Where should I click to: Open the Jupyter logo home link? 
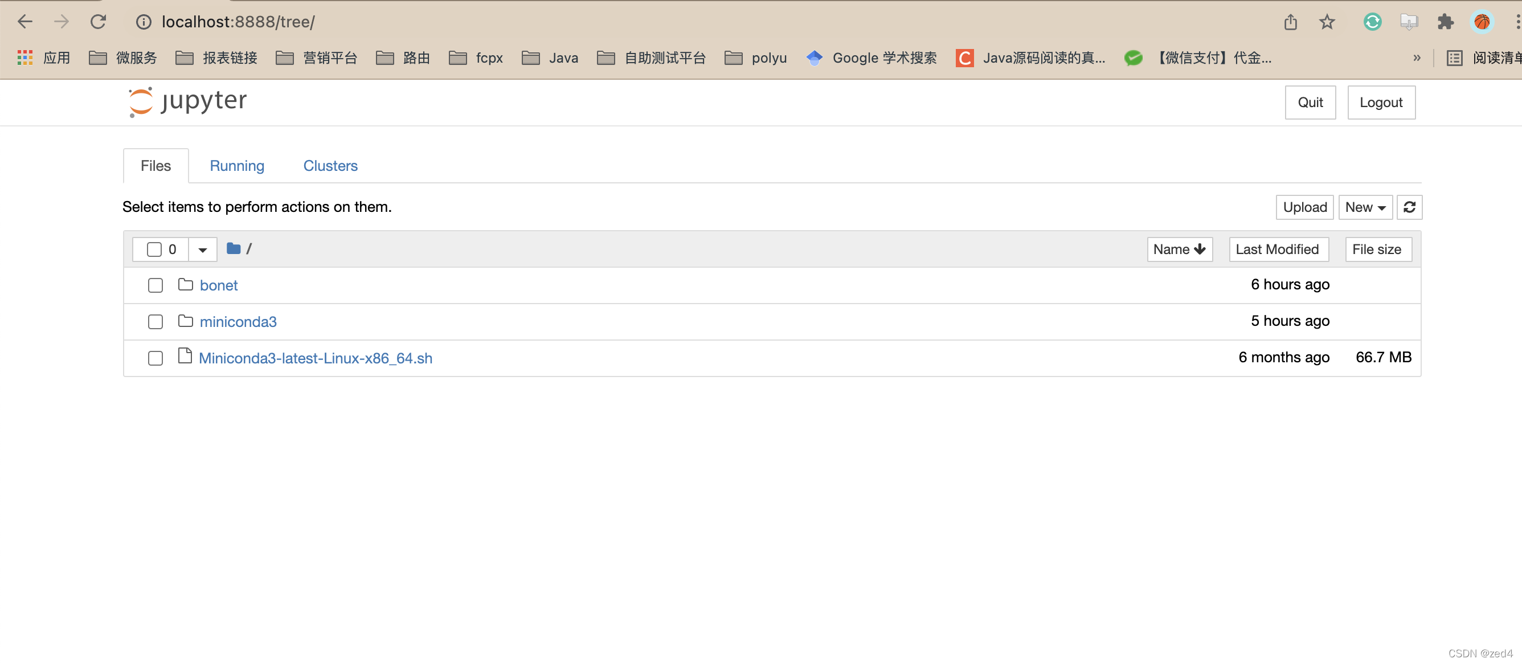(188, 101)
